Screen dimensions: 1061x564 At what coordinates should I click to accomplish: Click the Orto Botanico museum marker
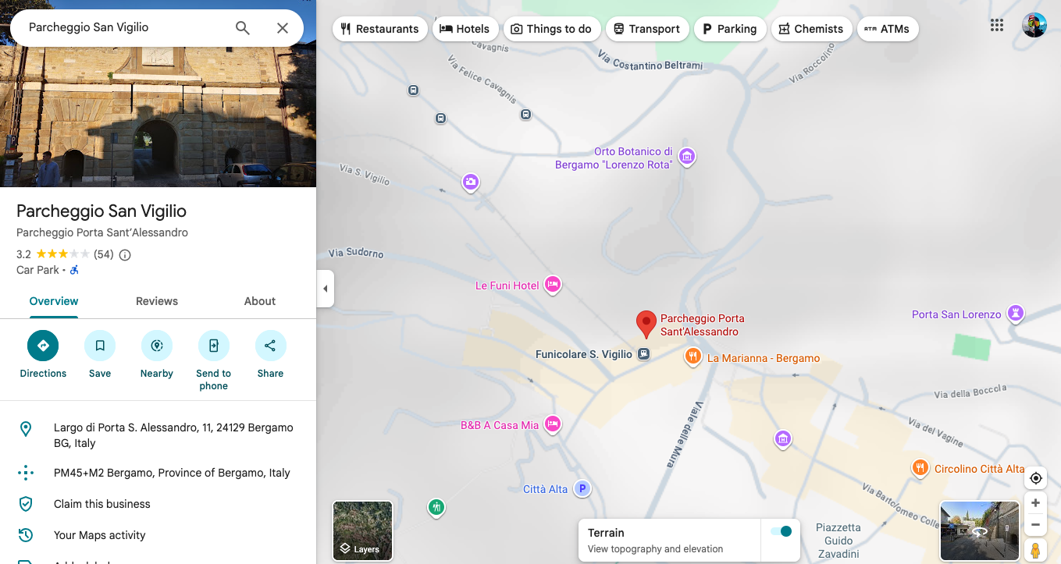tap(687, 156)
